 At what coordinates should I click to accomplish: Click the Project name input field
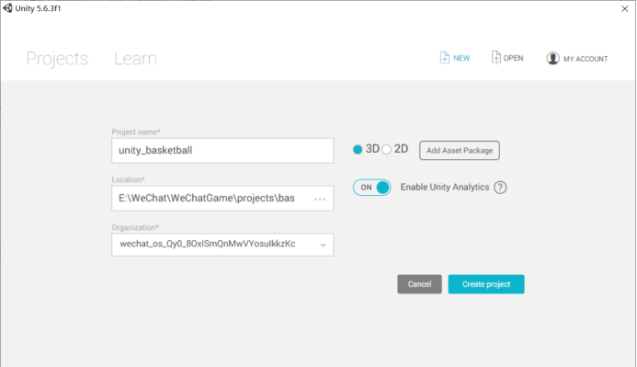[222, 151]
